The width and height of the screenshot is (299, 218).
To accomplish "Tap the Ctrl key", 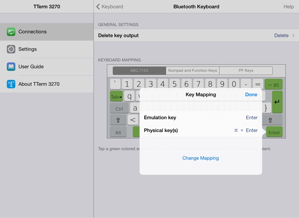I will [119, 108].
